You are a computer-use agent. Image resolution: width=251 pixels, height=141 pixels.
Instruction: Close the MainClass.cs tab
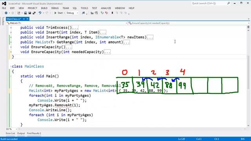[27, 19]
